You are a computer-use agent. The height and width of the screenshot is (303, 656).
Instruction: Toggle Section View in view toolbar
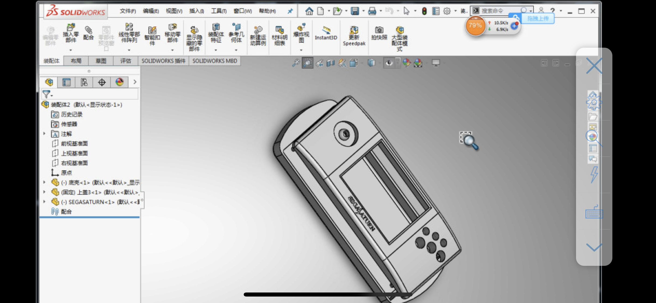pos(330,63)
